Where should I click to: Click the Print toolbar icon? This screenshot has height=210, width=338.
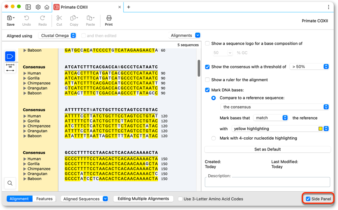point(109,18)
